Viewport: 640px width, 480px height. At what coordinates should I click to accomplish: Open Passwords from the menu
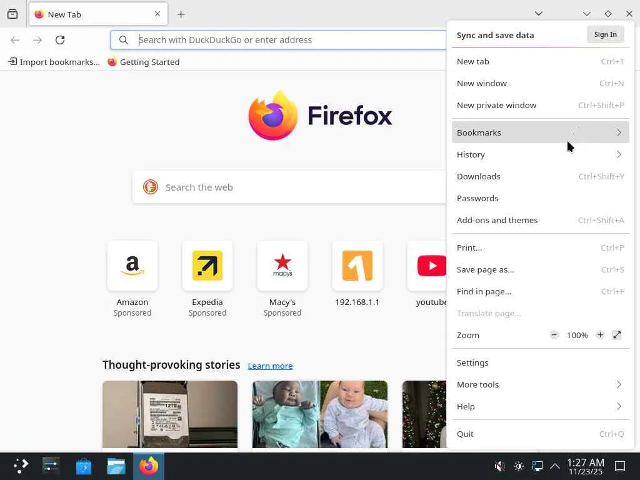pyautogui.click(x=541, y=198)
